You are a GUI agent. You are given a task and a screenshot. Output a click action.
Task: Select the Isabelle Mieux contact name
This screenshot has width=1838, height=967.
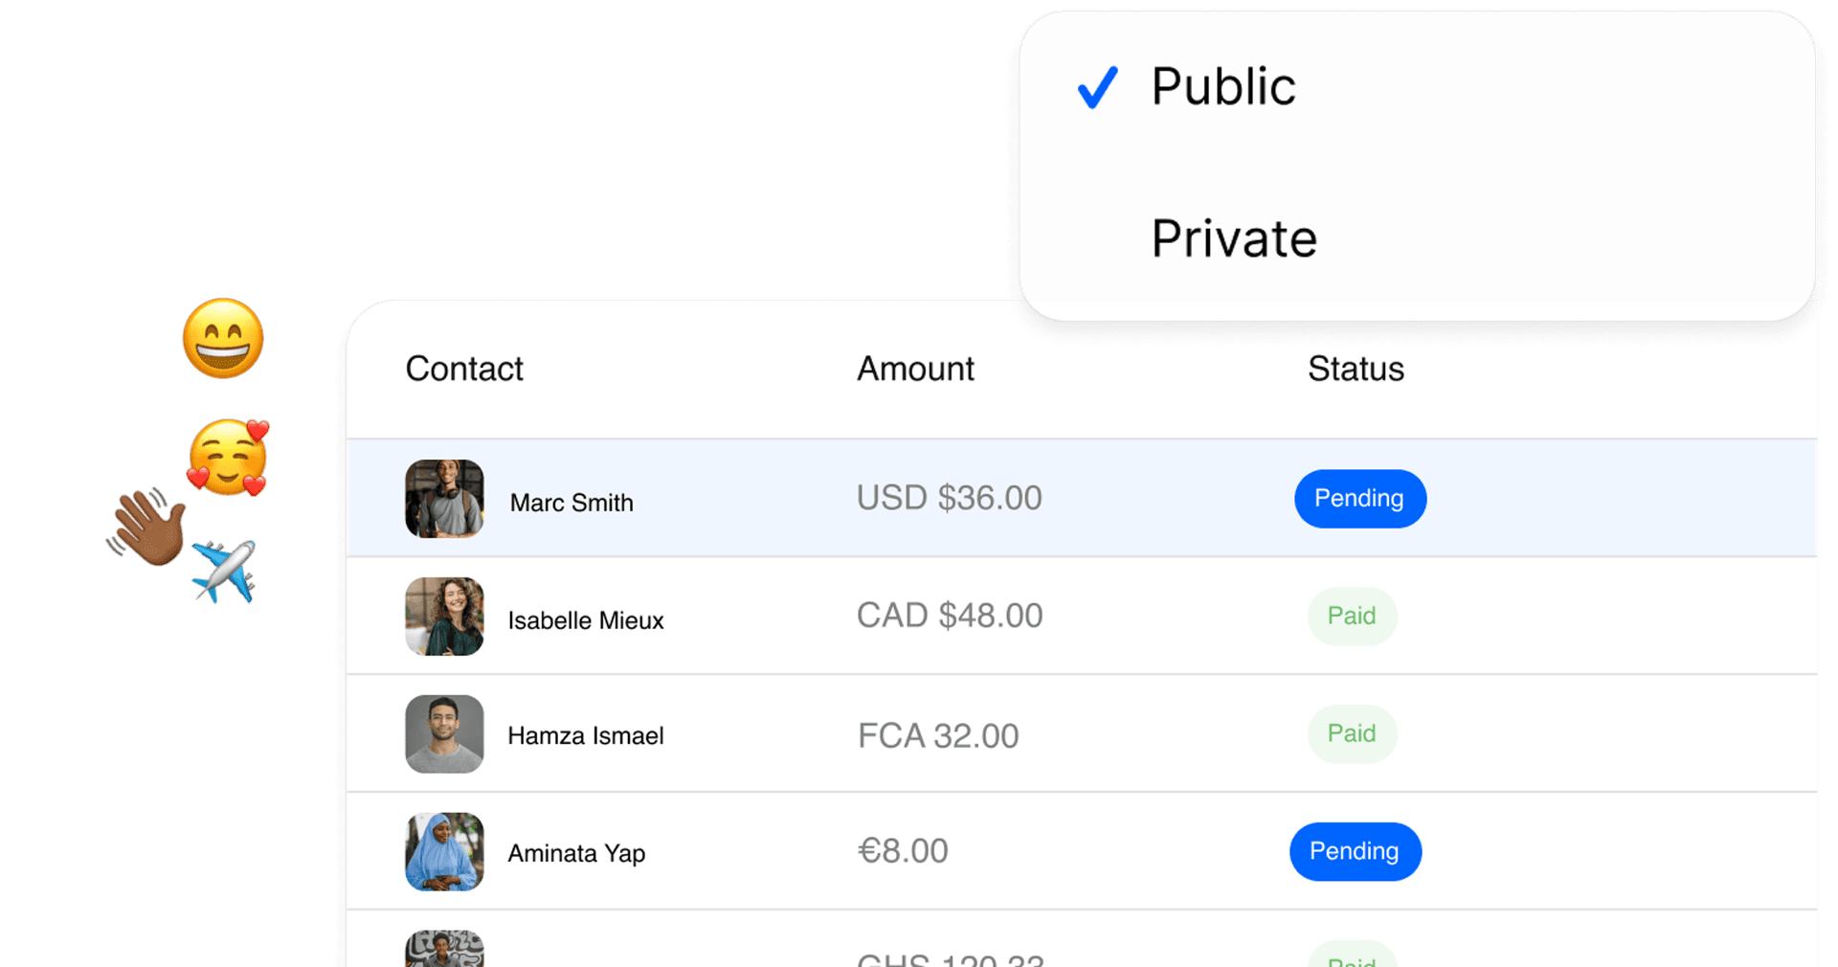click(x=586, y=620)
